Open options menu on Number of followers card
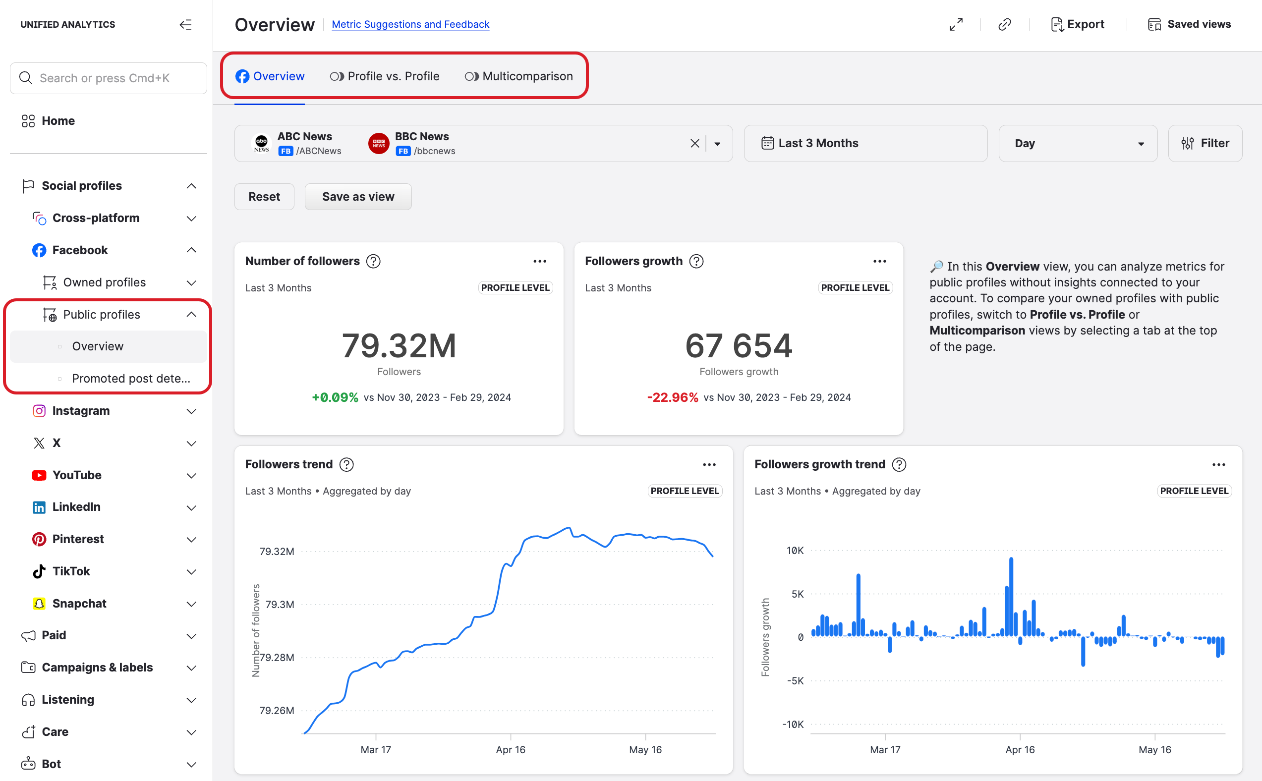Viewport: 1262px width, 781px height. click(x=539, y=261)
